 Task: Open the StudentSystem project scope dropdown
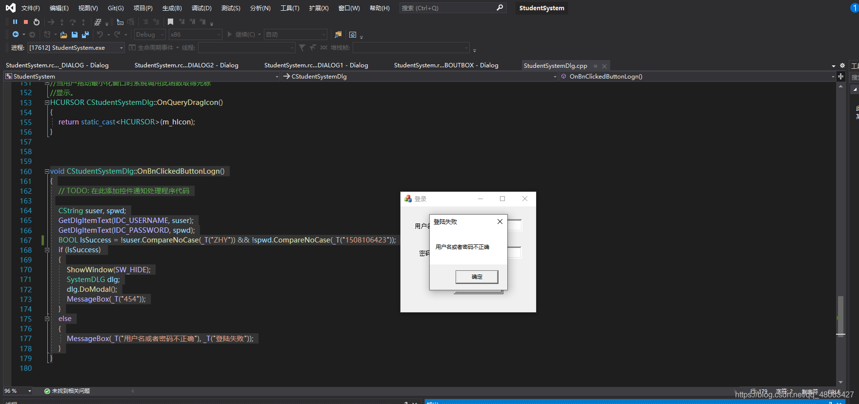[141, 77]
